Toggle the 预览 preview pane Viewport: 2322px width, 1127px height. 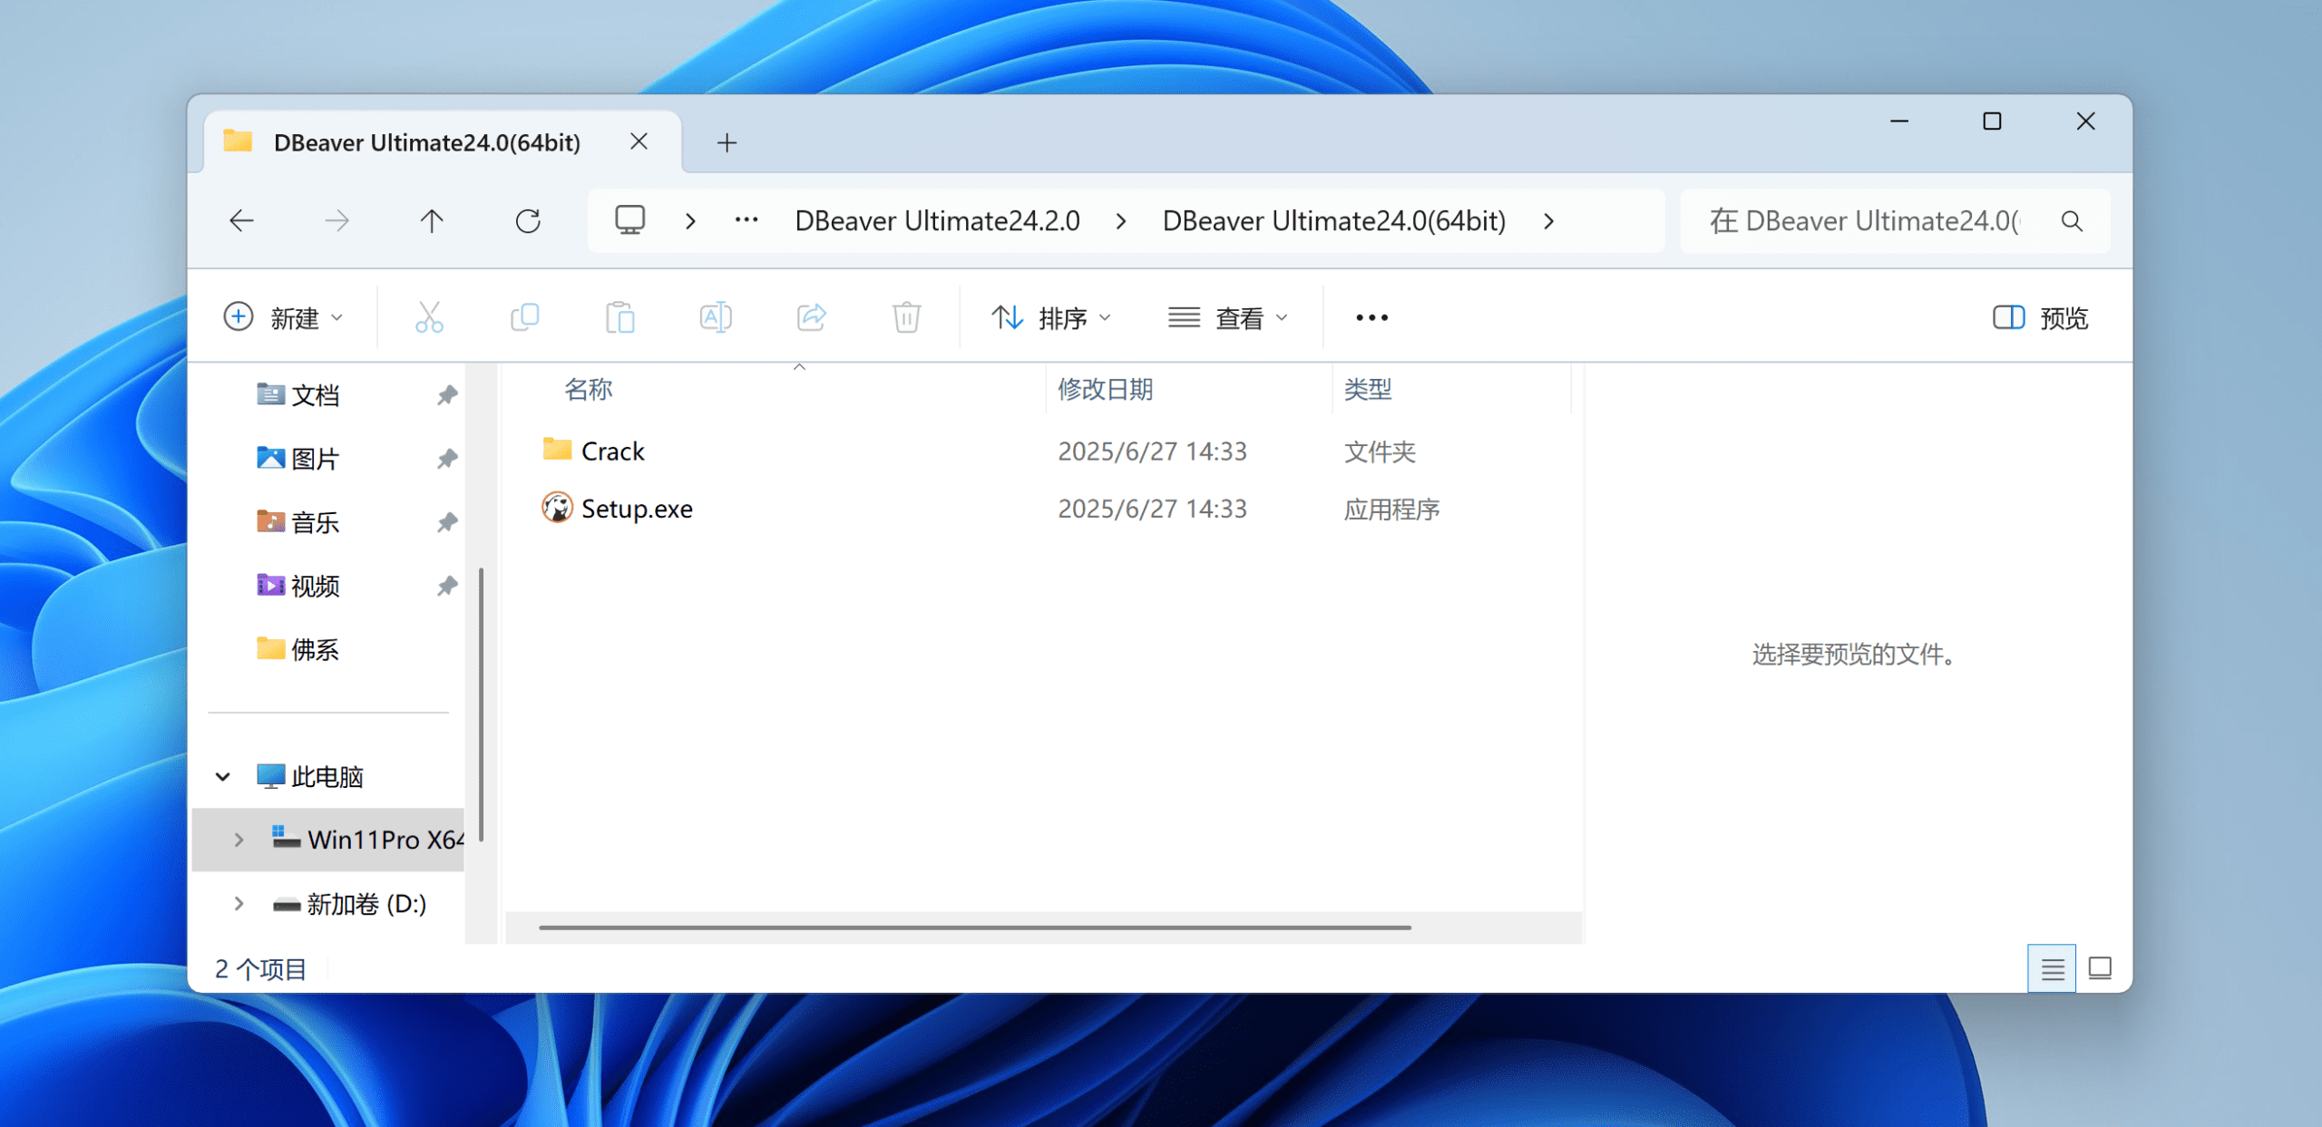point(2041,317)
